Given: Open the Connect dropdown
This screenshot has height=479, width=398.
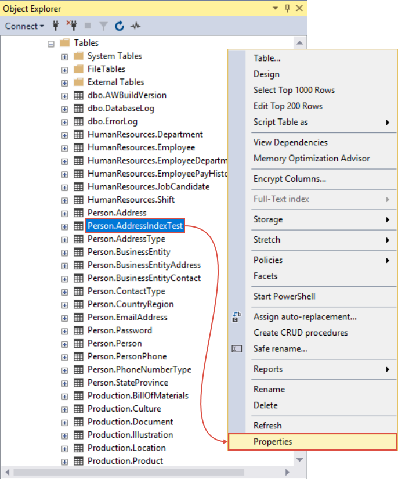Looking at the screenshot, I should point(24,26).
